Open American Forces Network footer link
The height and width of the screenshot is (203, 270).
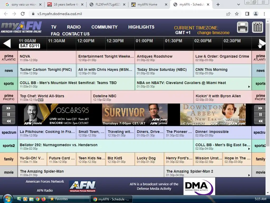tap(45, 181)
